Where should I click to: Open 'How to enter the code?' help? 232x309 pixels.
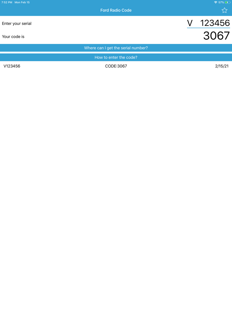116,57
